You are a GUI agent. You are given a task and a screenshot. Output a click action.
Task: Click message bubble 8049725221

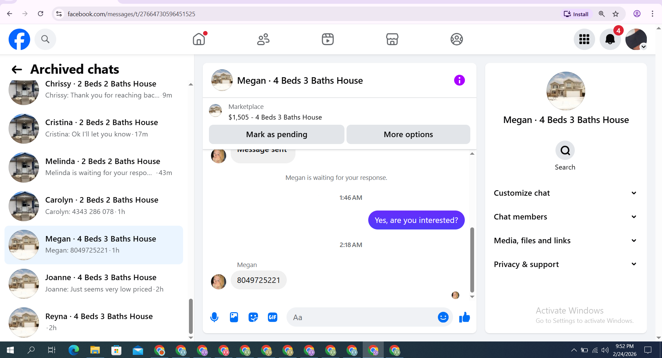259,280
